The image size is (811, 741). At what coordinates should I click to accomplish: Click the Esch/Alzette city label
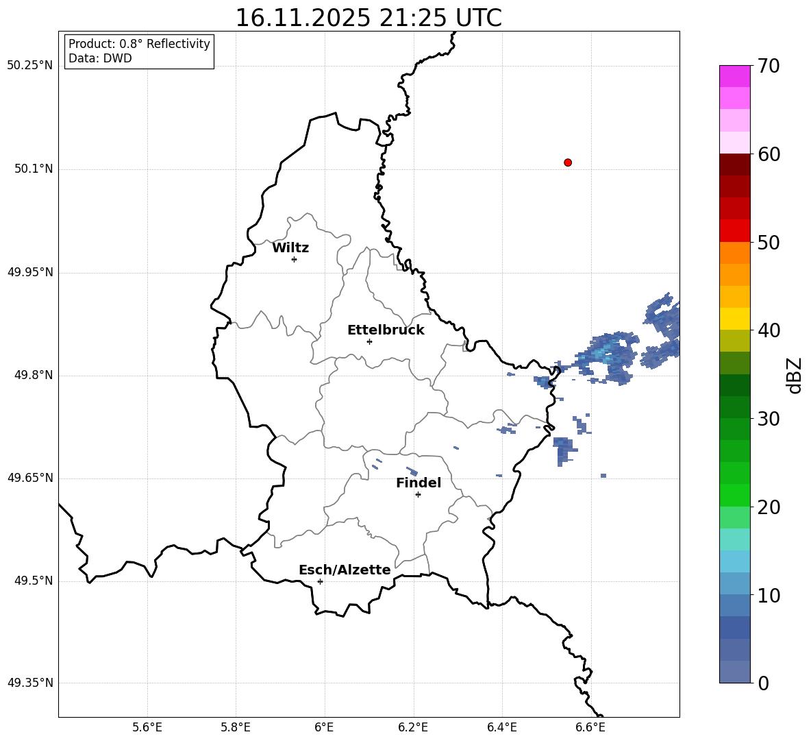(x=345, y=570)
